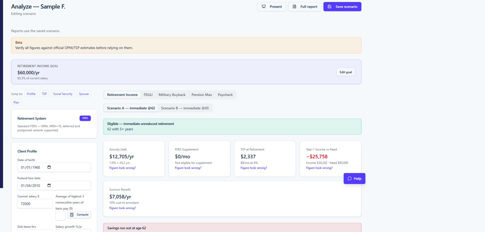Click the Edit goal button
This screenshot has height=232, width=485.
[x=345, y=72]
